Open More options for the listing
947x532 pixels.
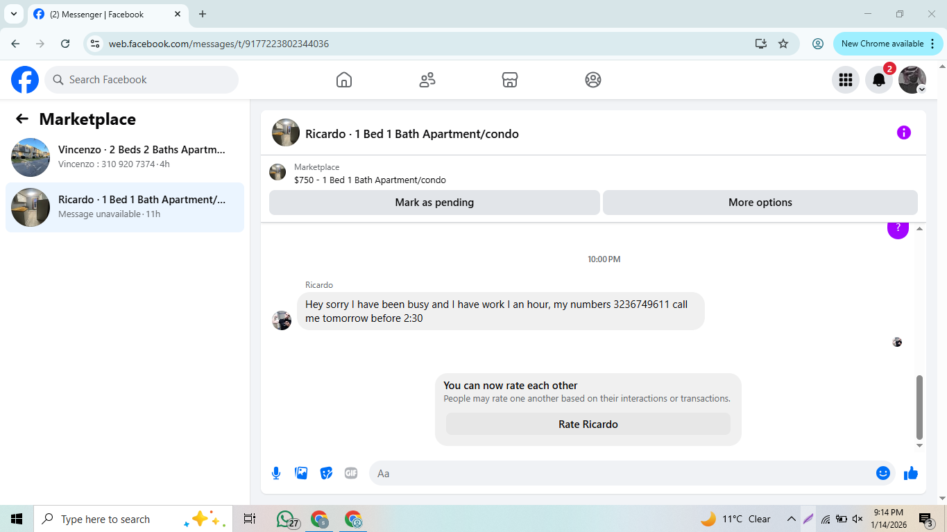tap(760, 203)
